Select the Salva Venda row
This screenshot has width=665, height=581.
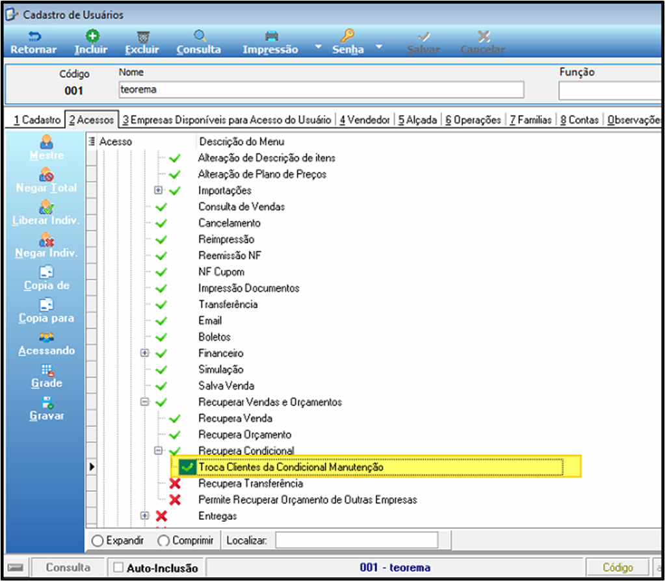click(226, 386)
